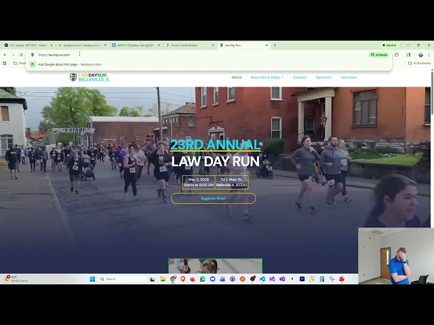Click the Register Now! button
Viewport: 434px width, 325px height.
(x=213, y=198)
